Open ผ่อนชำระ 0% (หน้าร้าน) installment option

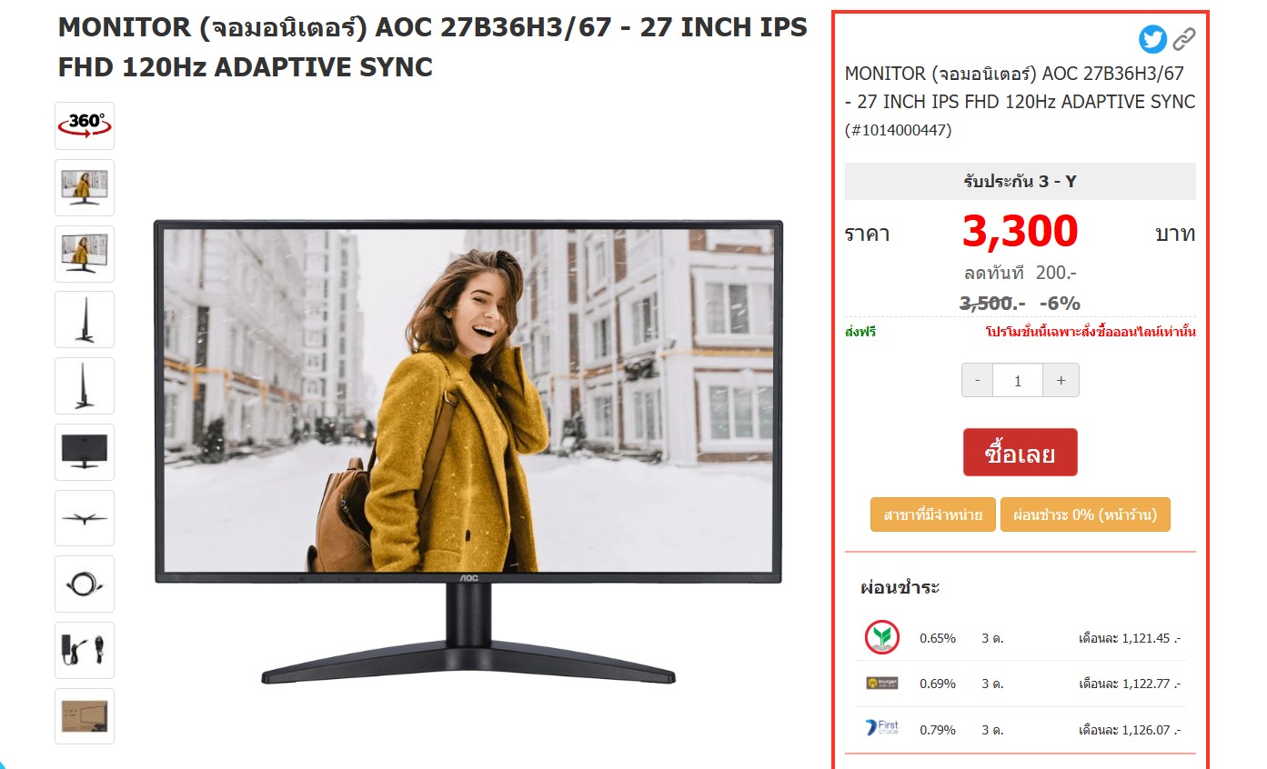tap(1085, 514)
